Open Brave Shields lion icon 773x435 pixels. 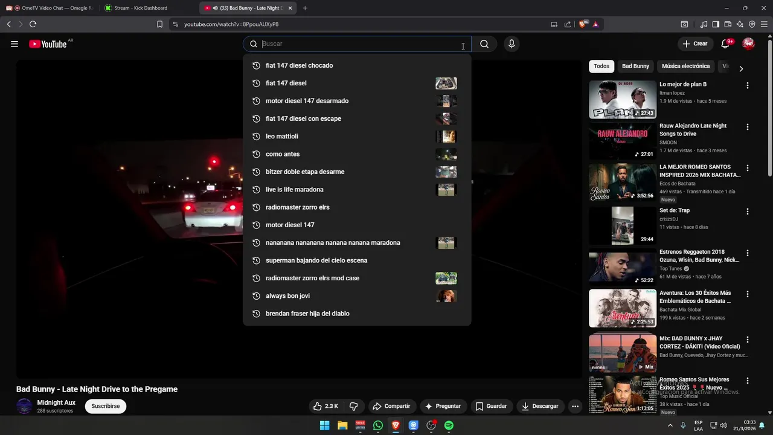(x=582, y=24)
